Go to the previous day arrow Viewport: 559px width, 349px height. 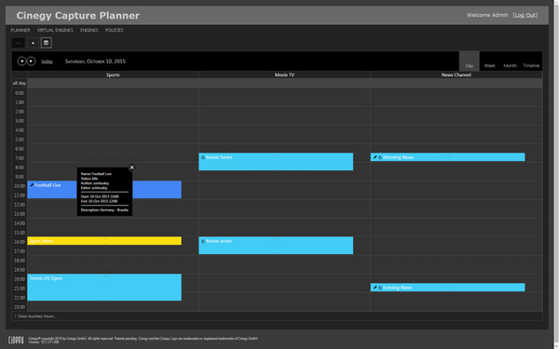(21, 61)
